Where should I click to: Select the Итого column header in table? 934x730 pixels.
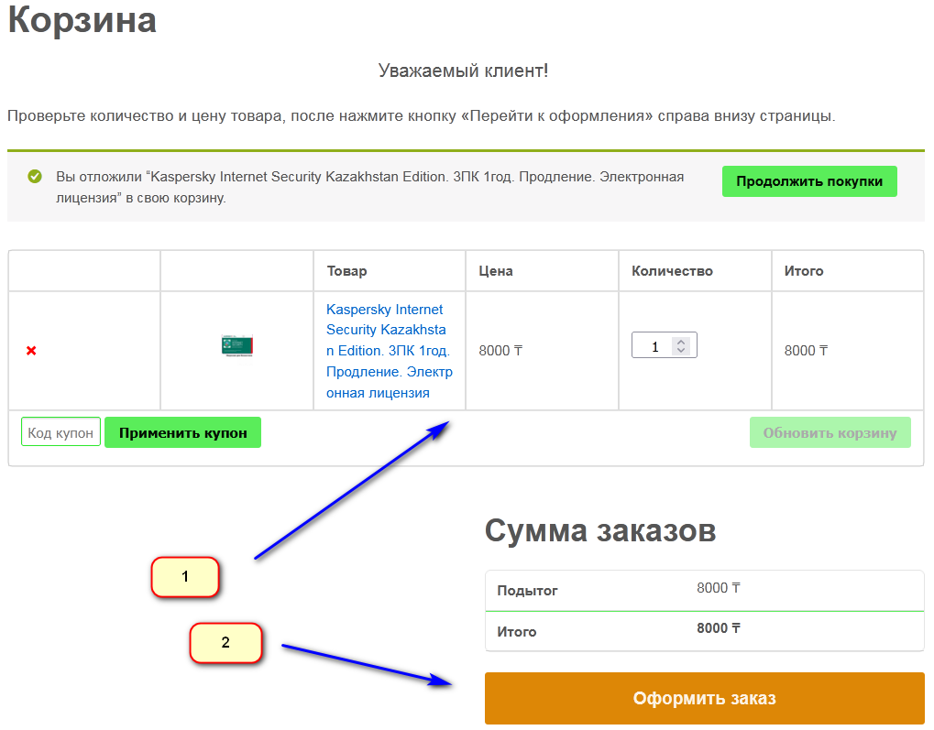(804, 271)
